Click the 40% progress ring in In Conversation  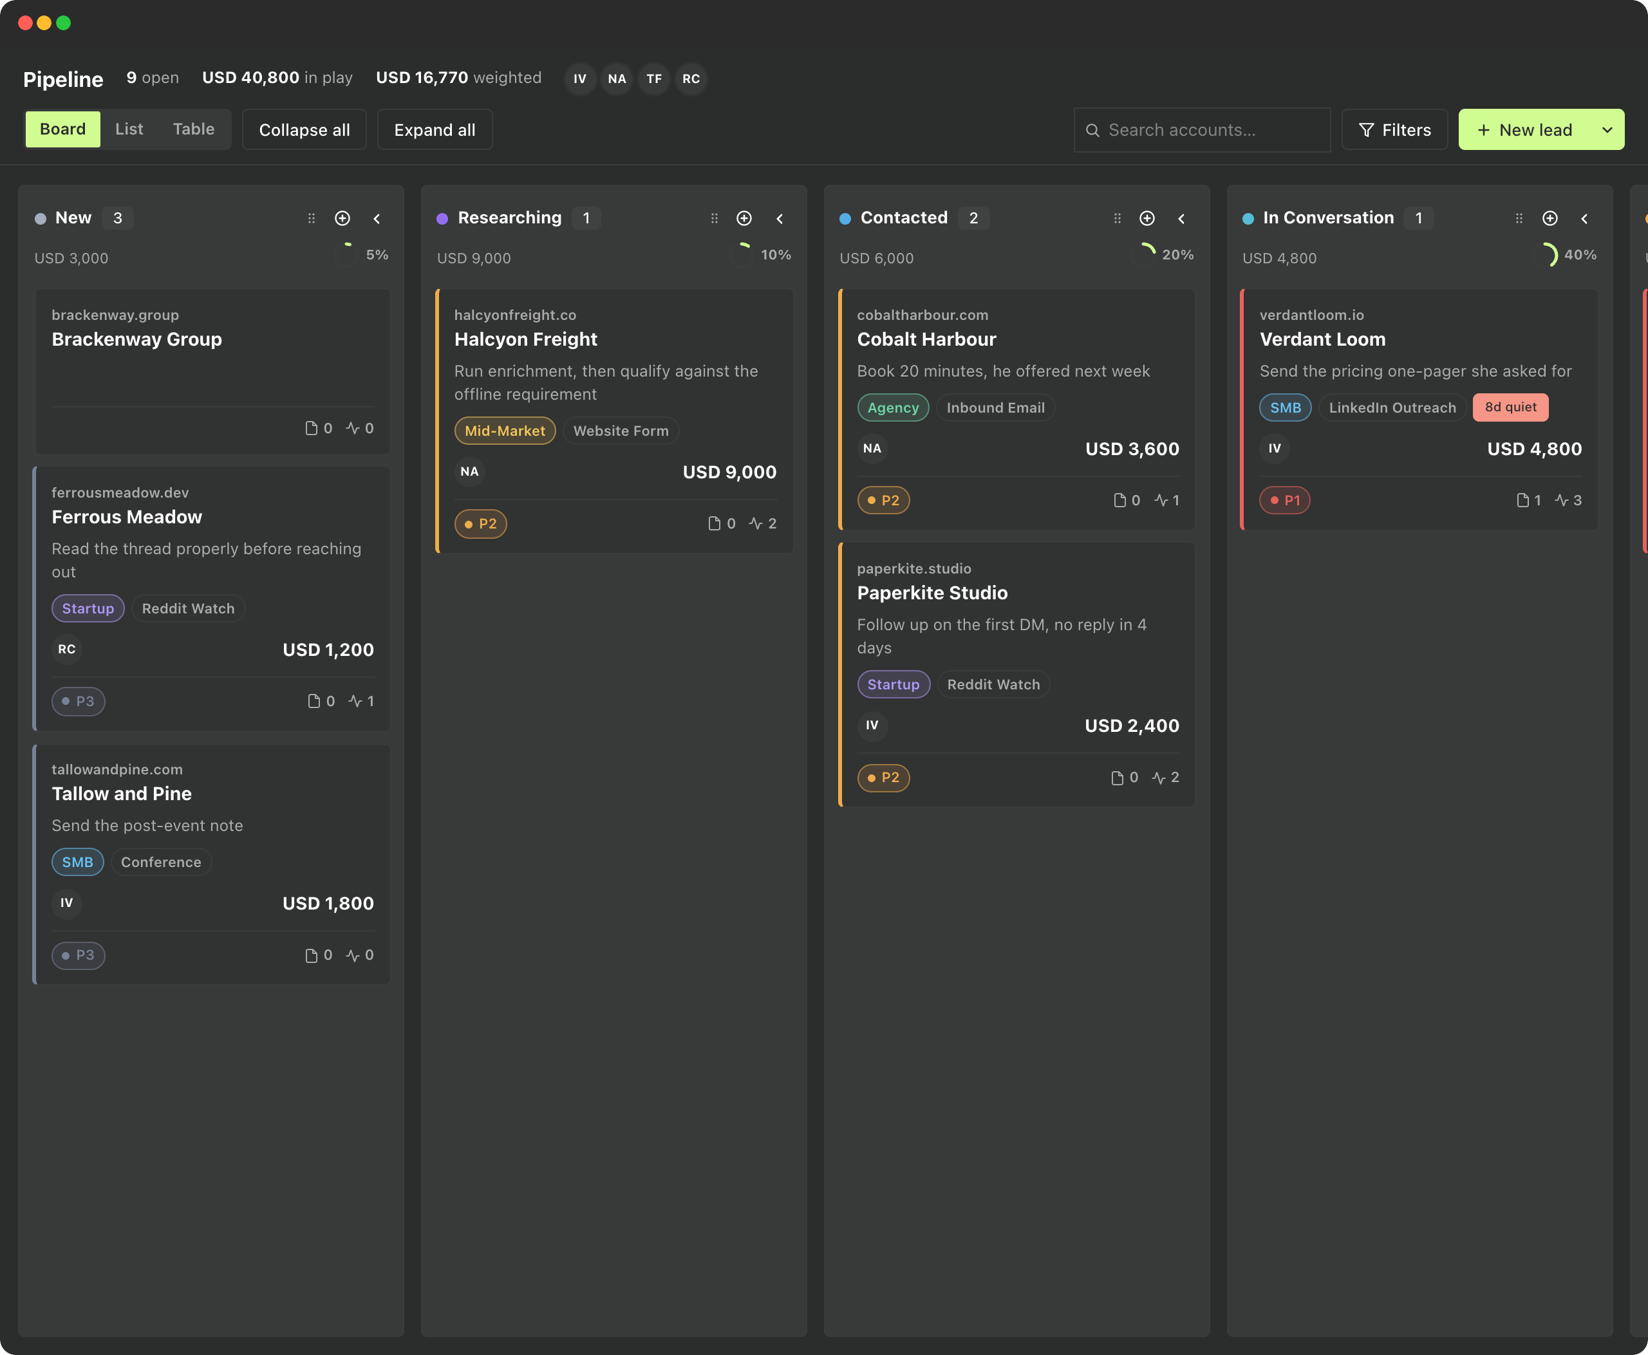click(1546, 256)
